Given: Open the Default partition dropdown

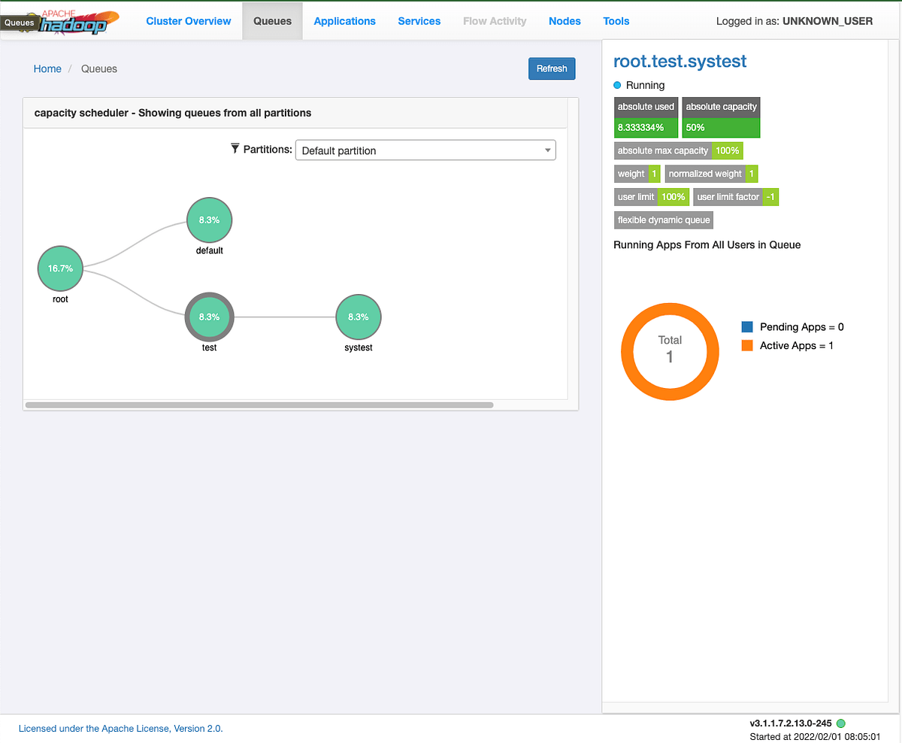Looking at the screenshot, I should tap(425, 150).
